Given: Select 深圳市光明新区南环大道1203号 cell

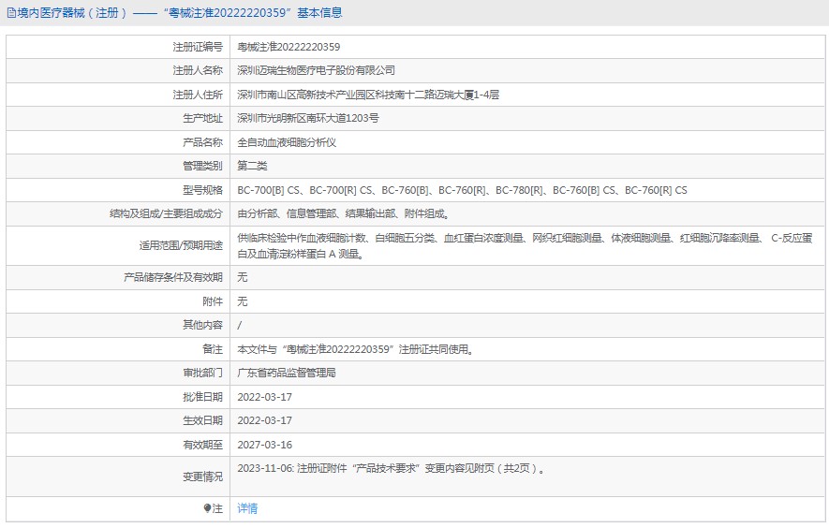Looking at the screenshot, I should click(x=308, y=118).
